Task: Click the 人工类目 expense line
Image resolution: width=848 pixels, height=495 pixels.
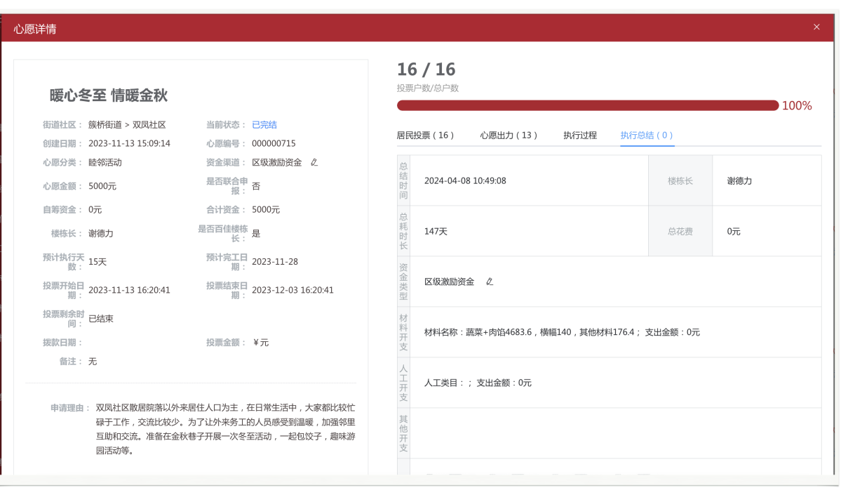Action: click(478, 383)
